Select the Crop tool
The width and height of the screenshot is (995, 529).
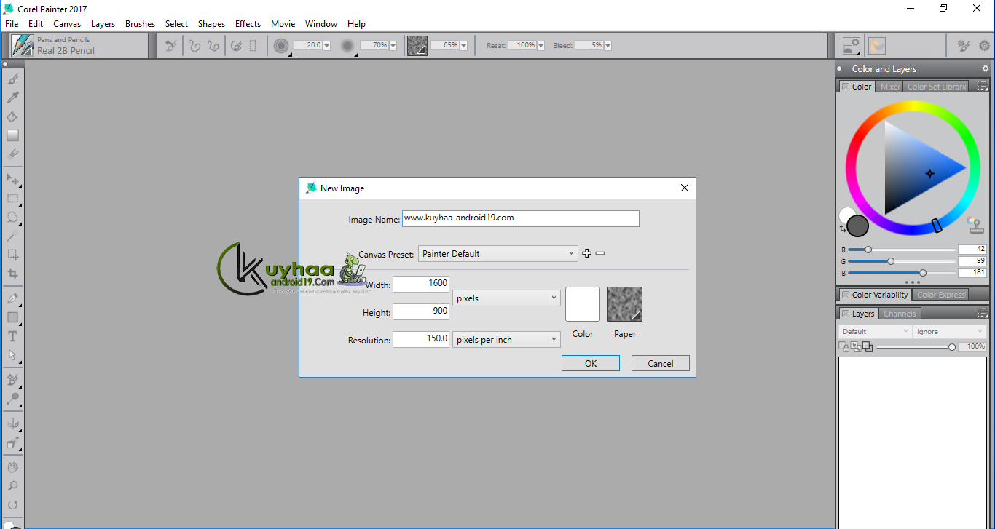point(12,274)
